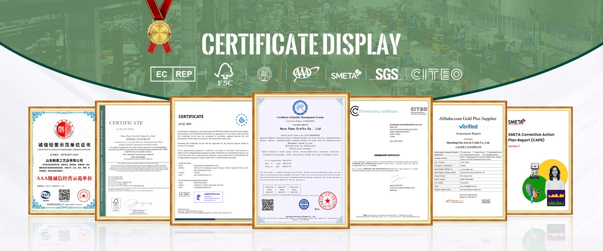
Task: Click the pan_trade@hotmail.com email on the EC REP certificate
Action: 203,175
